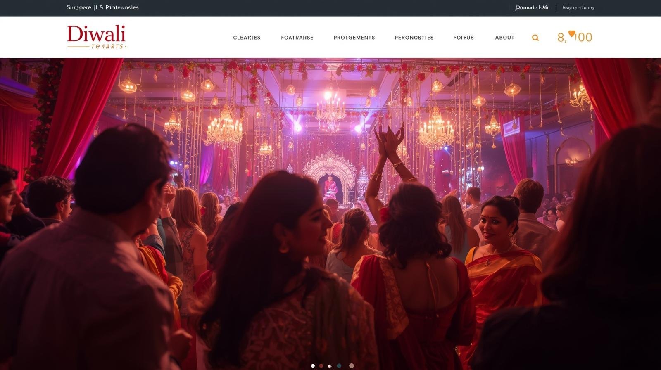This screenshot has height=370, width=661.
Task: Select the first white carousel dot
Action: (313, 366)
